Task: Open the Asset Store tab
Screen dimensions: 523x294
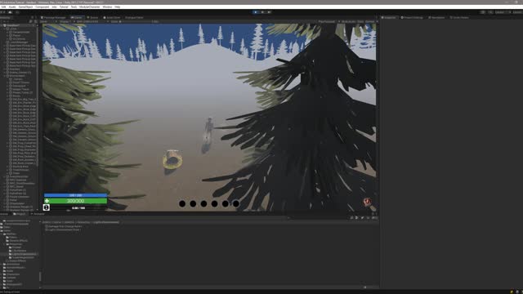Action: 112,18
